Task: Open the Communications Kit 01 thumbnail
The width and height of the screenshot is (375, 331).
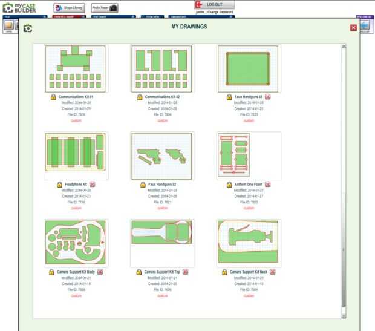Action: (x=76, y=69)
